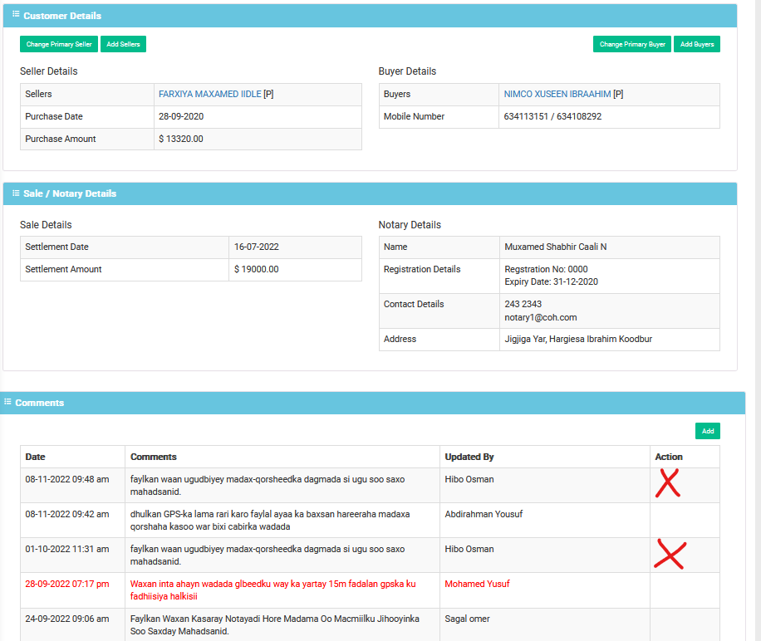Click purchase date 28-09-2020
The image size is (761, 641).
[x=181, y=116]
